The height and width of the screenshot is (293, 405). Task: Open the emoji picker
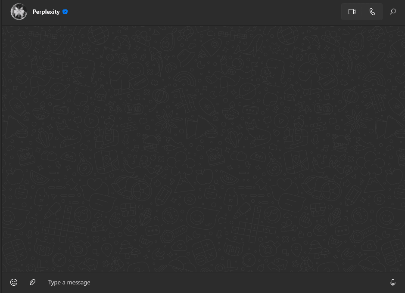14,282
